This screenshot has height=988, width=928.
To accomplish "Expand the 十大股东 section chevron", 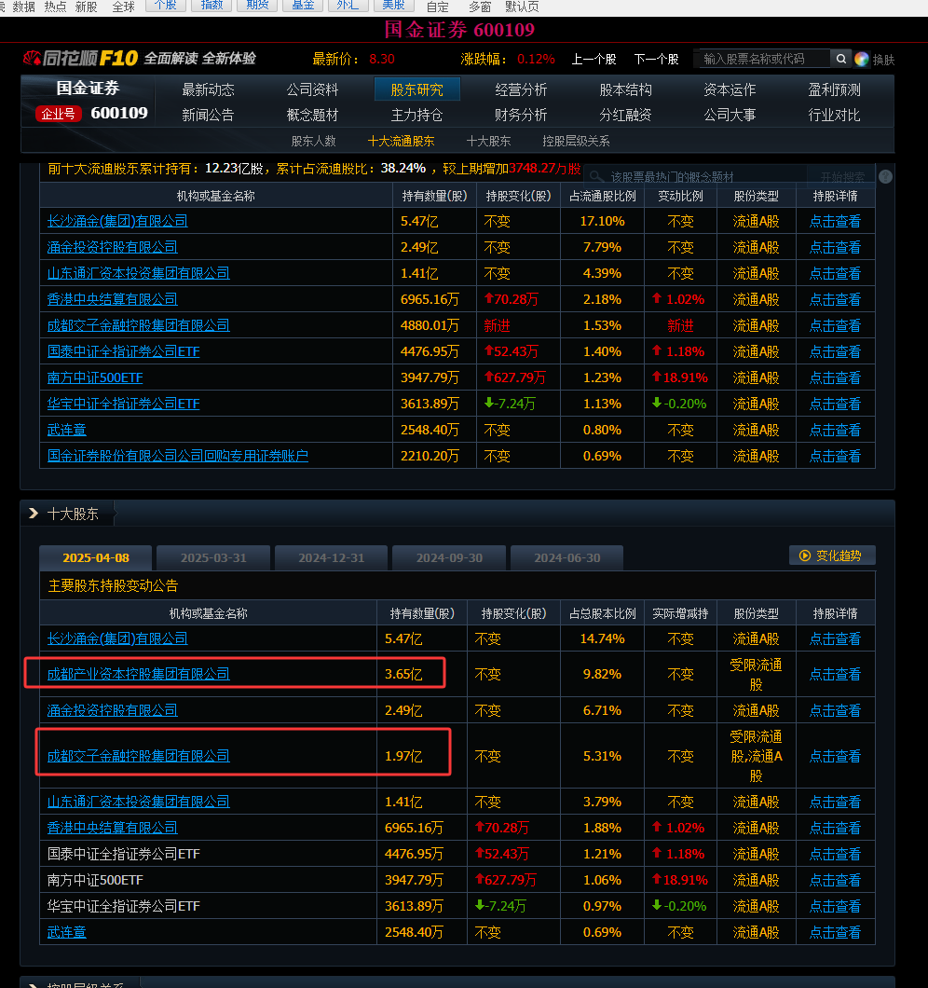I will coord(34,514).
